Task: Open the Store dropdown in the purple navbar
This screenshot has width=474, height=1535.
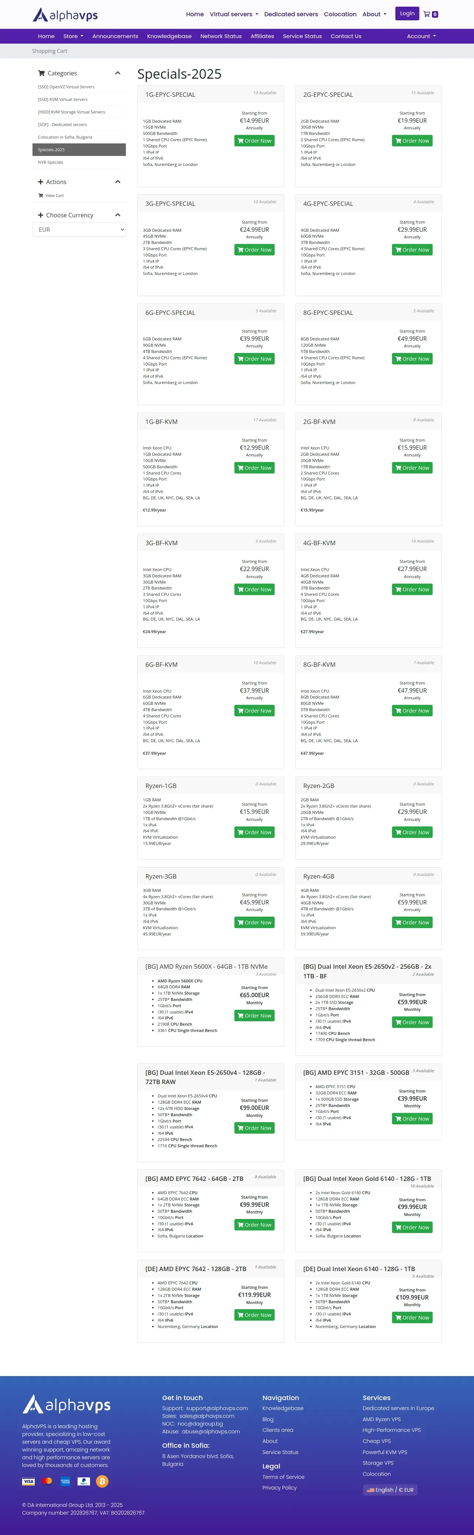Action: 73,36
